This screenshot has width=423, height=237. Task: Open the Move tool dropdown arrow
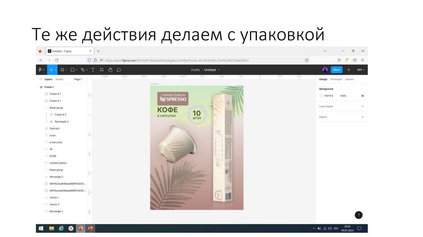55,70
